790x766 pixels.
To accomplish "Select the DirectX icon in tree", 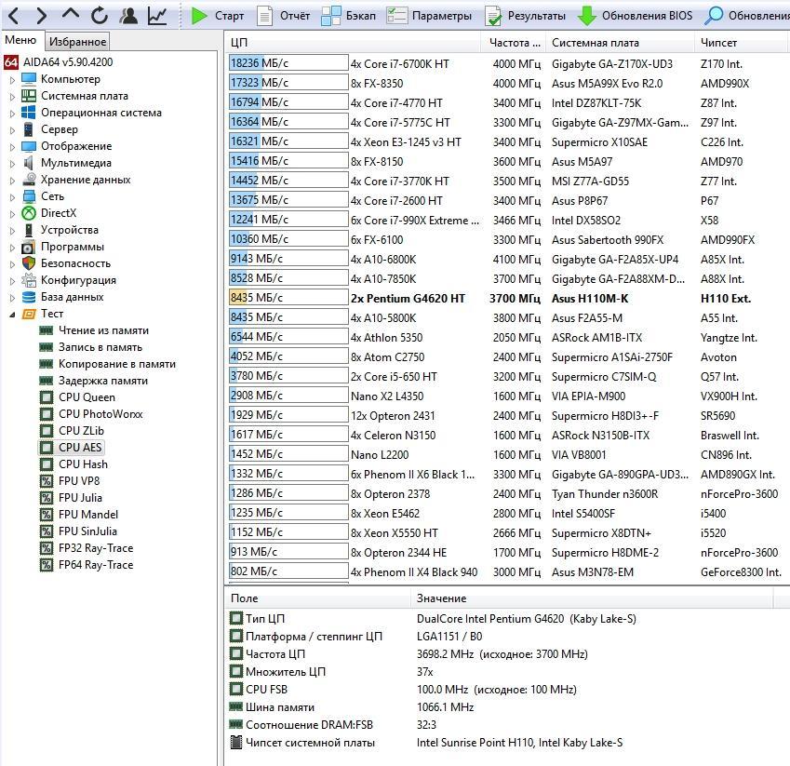I will click(29, 213).
